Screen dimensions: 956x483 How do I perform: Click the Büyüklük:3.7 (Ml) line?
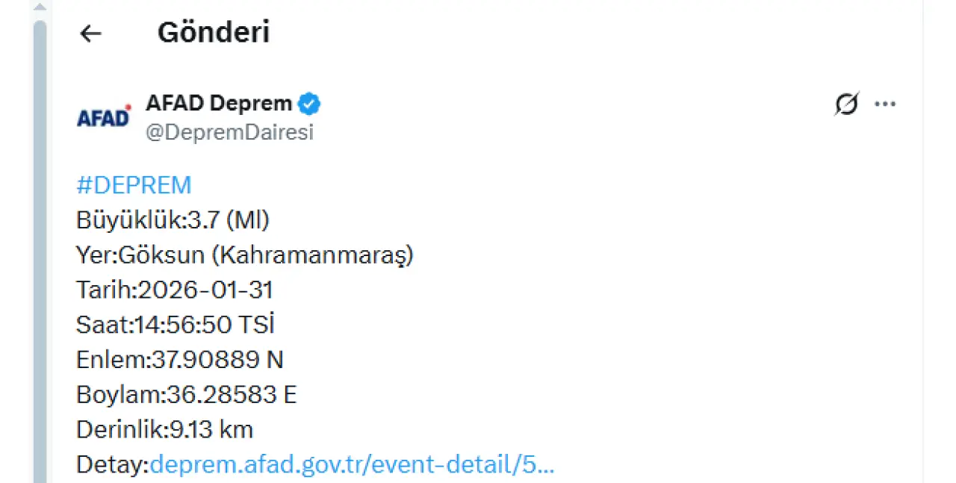click(173, 220)
